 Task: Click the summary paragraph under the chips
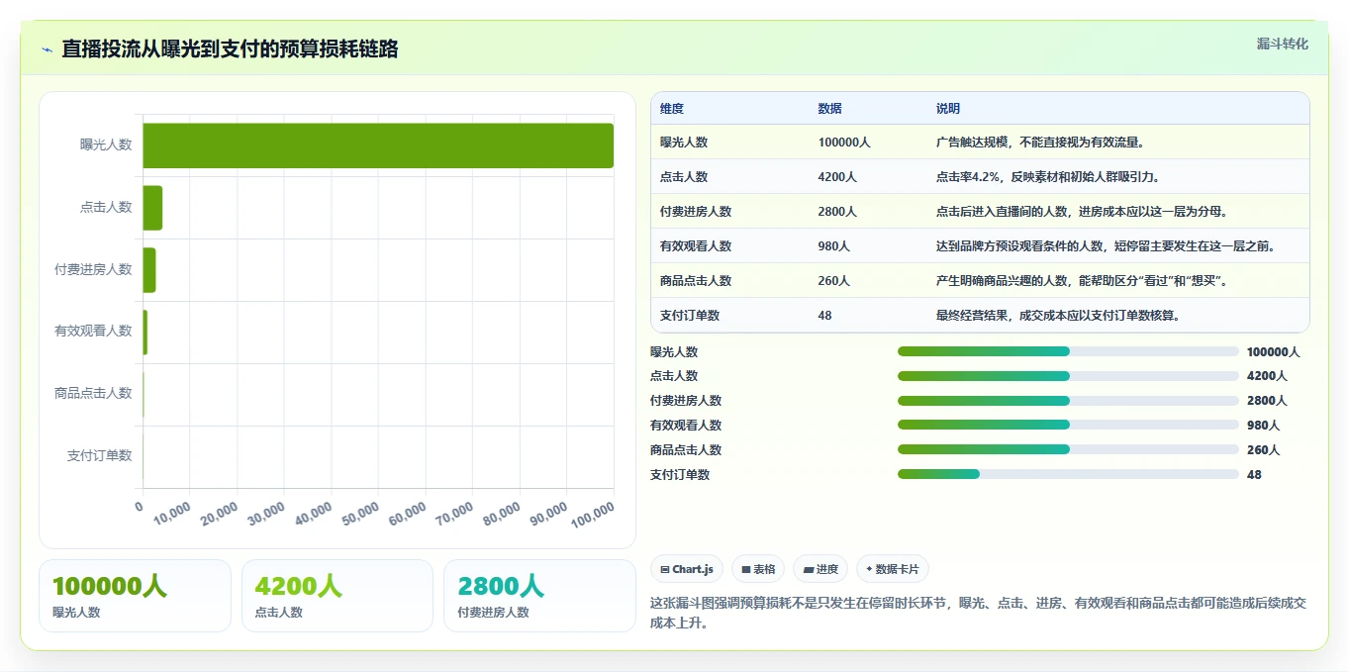pos(979,613)
